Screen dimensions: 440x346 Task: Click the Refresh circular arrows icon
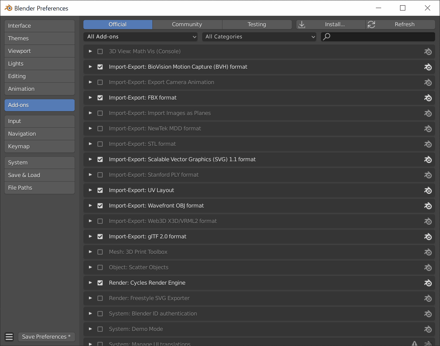[371, 25]
